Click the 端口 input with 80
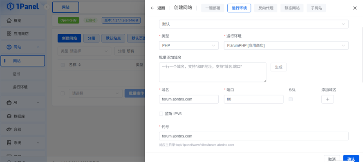363x162 pixels. tap(253, 99)
